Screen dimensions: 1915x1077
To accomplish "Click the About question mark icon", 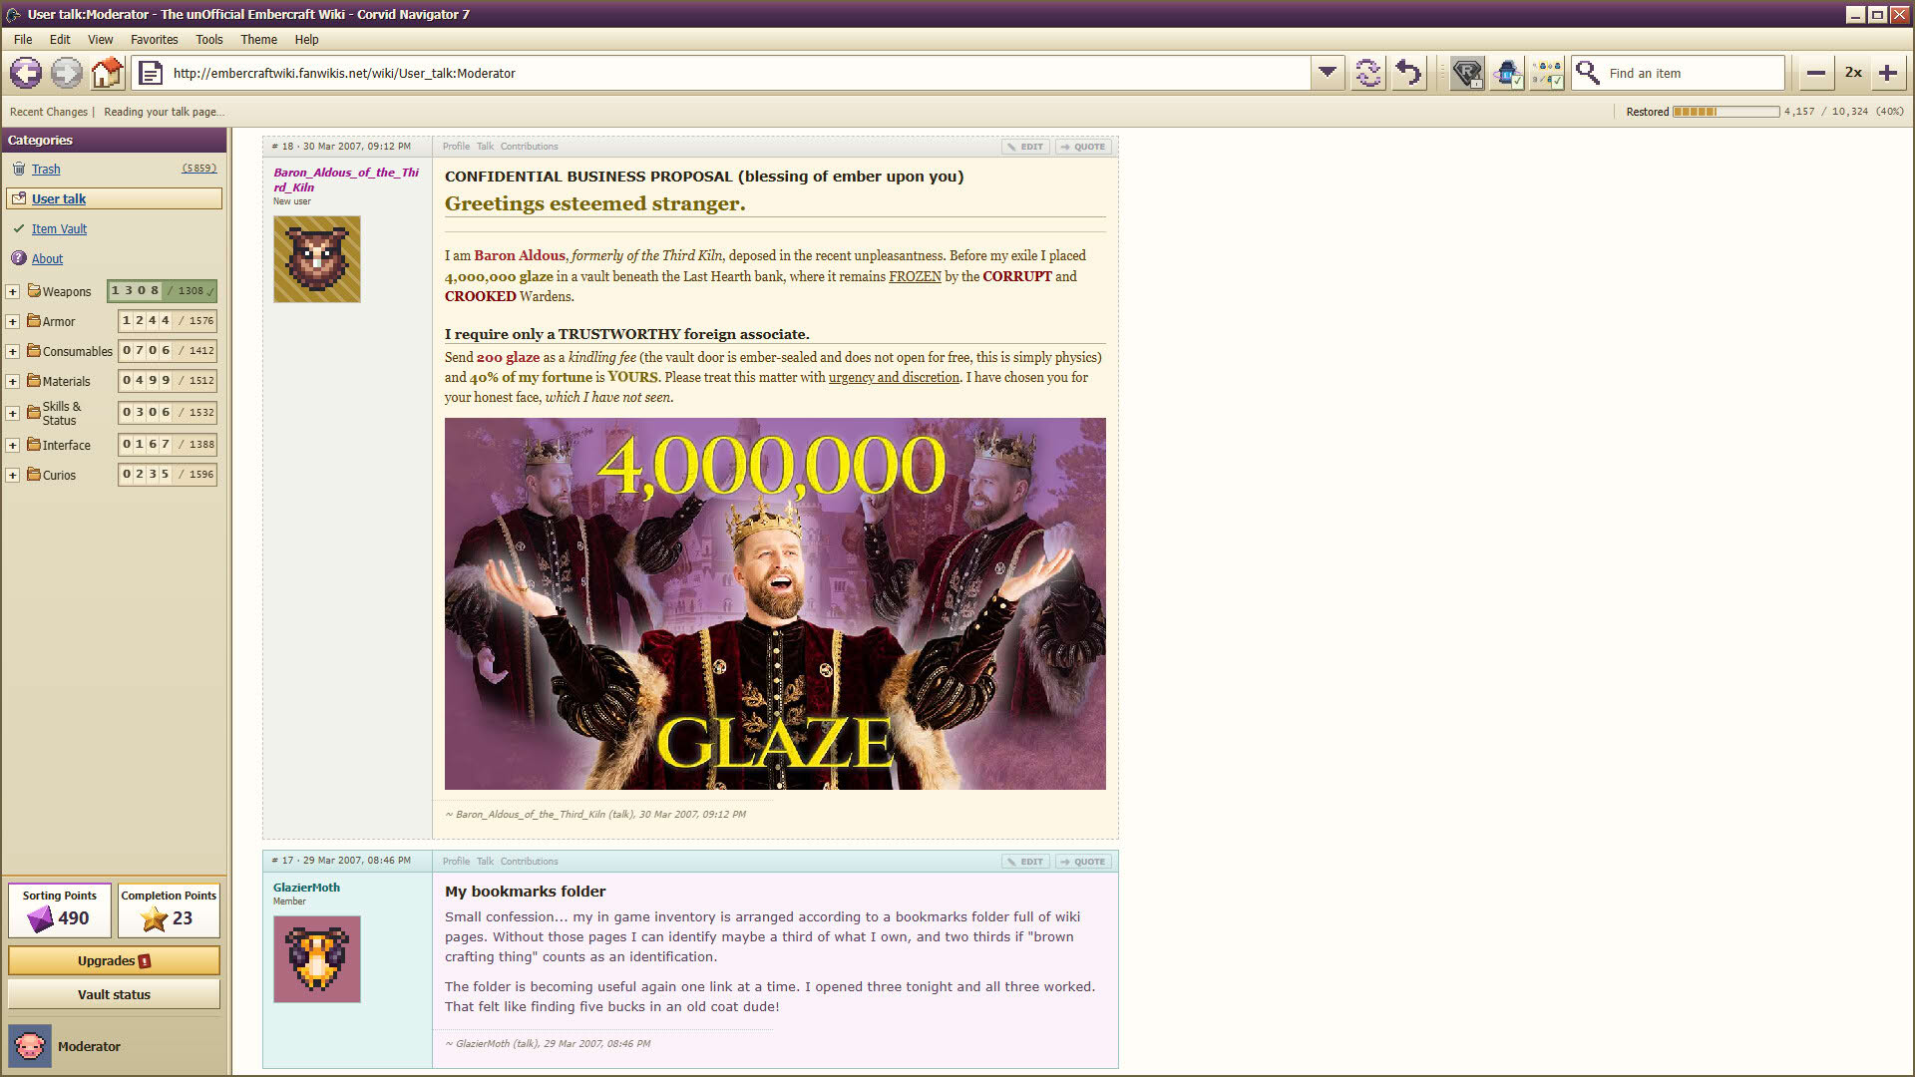I will tap(19, 258).
